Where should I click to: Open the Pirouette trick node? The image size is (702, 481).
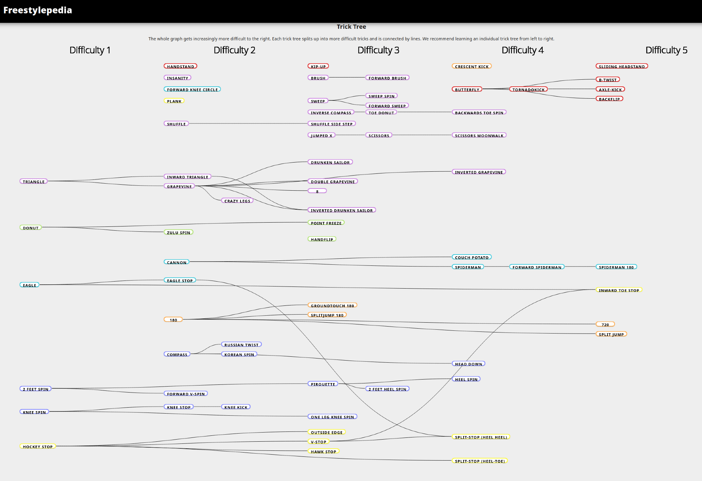click(x=323, y=384)
